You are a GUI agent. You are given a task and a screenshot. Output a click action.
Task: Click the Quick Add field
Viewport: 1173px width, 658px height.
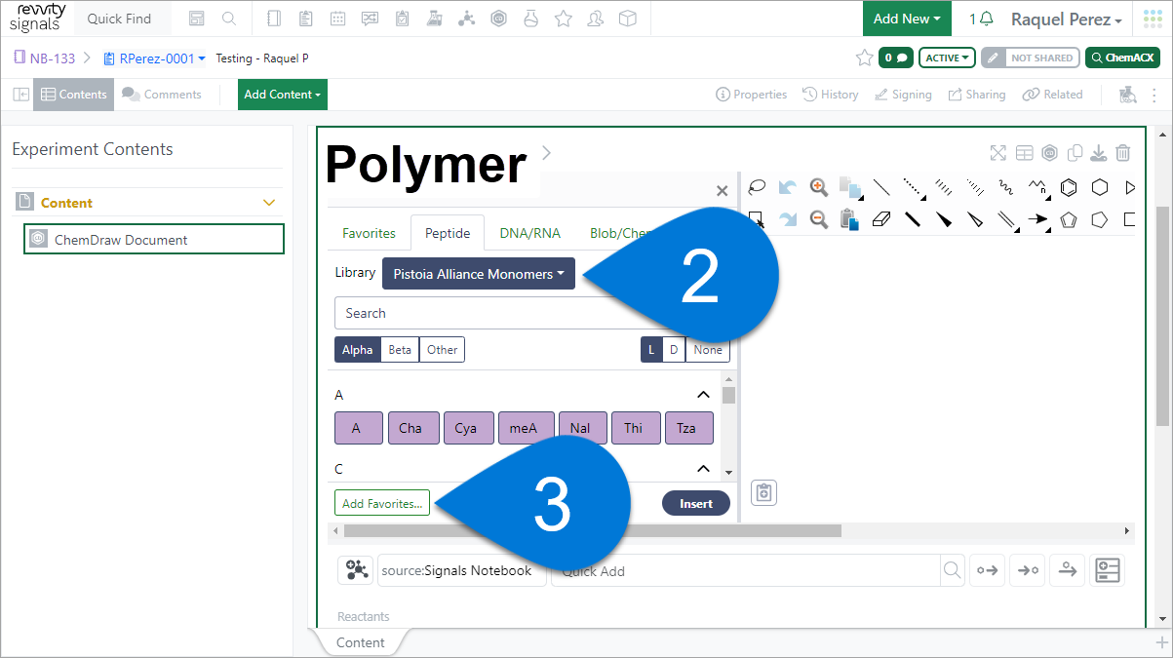pyautogui.click(x=747, y=571)
